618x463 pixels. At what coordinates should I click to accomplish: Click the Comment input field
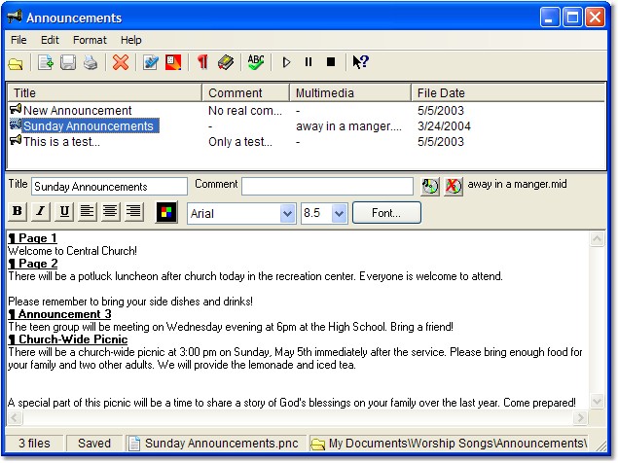coord(328,187)
